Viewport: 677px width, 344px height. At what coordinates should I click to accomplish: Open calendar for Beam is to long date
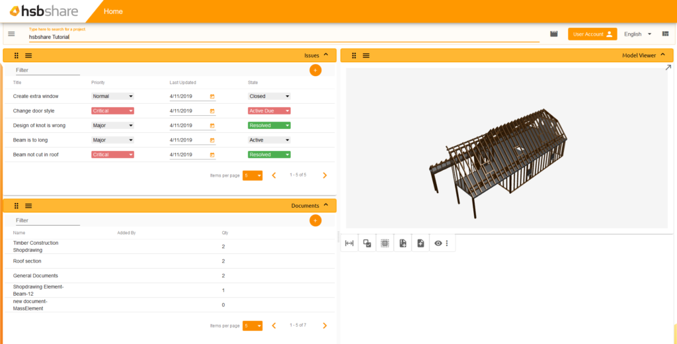(212, 140)
